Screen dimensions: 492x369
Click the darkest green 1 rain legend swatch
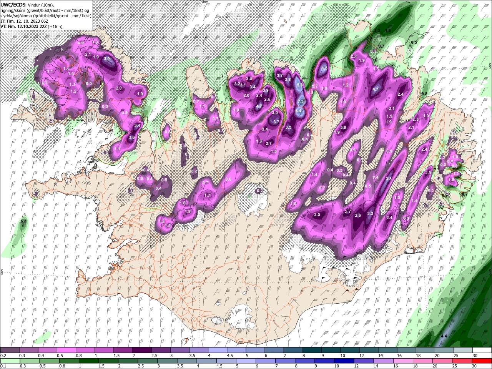pyautogui.click(x=88, y=361)
